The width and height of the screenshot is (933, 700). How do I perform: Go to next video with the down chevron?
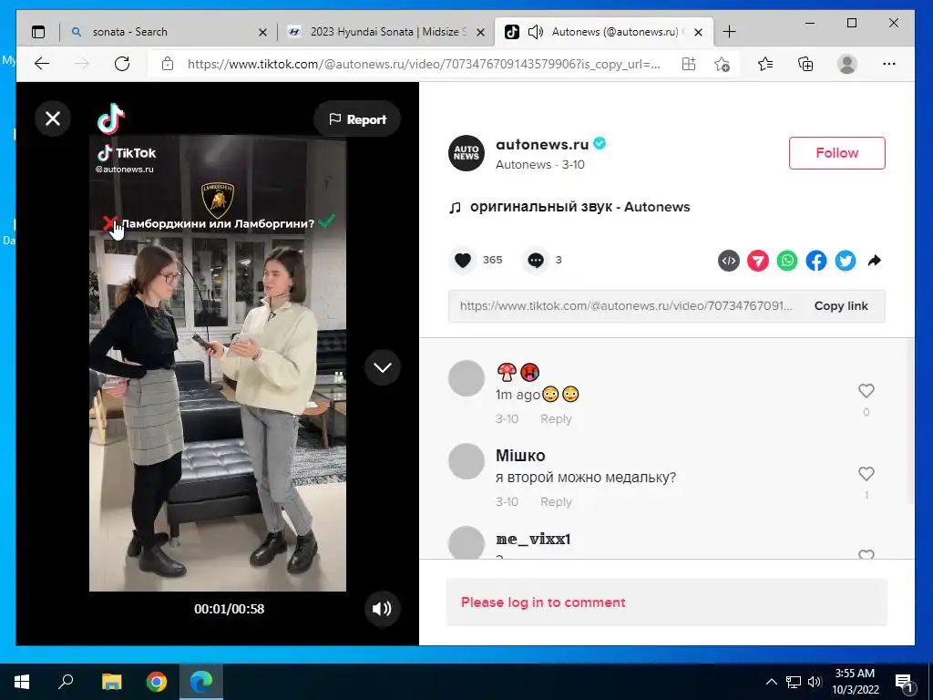[382, 367]
